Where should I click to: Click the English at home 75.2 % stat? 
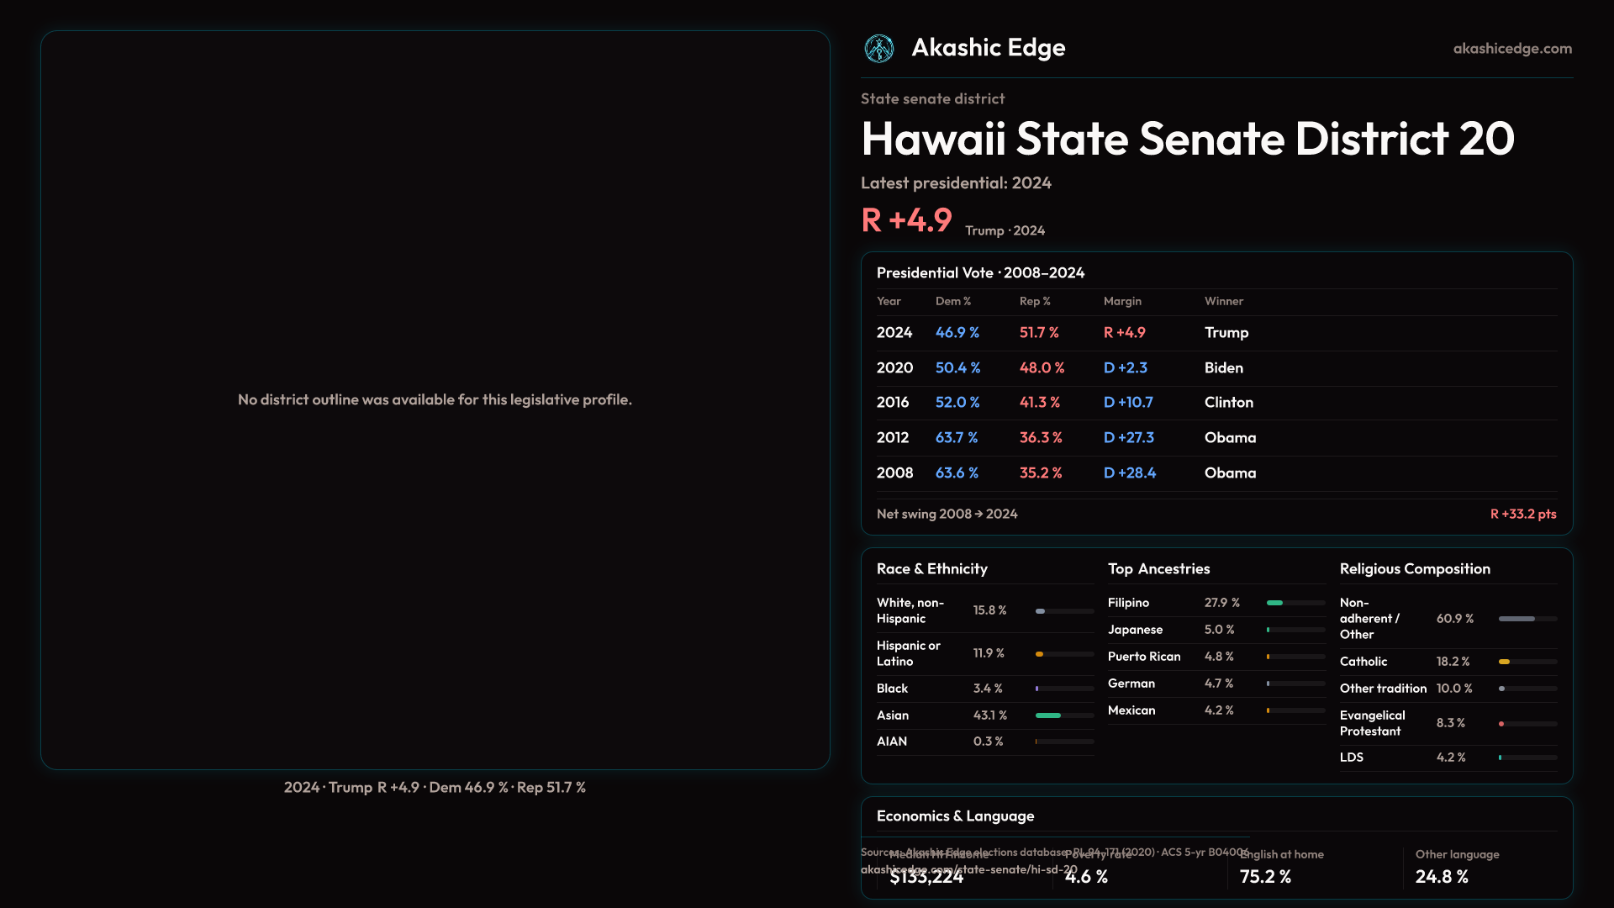coord(1281,868)
